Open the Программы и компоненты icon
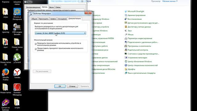 (126, 46)
